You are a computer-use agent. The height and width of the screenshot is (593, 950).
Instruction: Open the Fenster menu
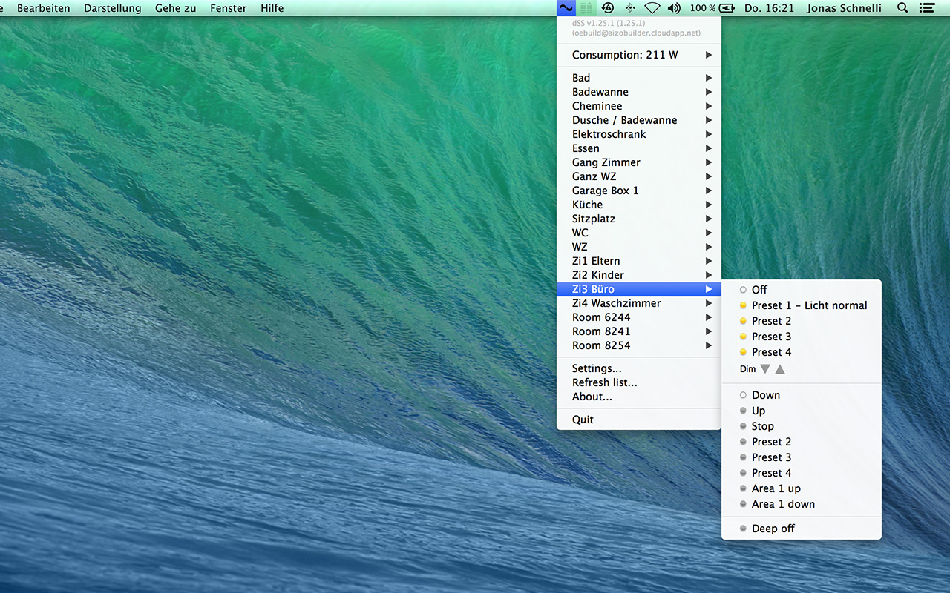pos(228,8)
